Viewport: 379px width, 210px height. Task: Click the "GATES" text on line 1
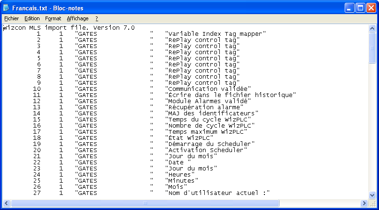tap(87, 34)
